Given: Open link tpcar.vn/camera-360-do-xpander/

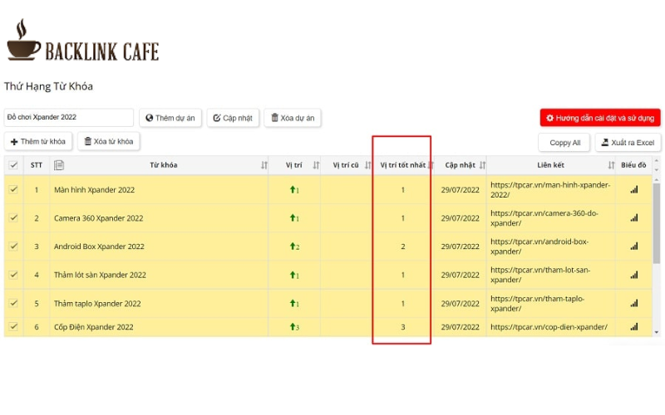Looking at the screenshot, I should tap(544, 218).
